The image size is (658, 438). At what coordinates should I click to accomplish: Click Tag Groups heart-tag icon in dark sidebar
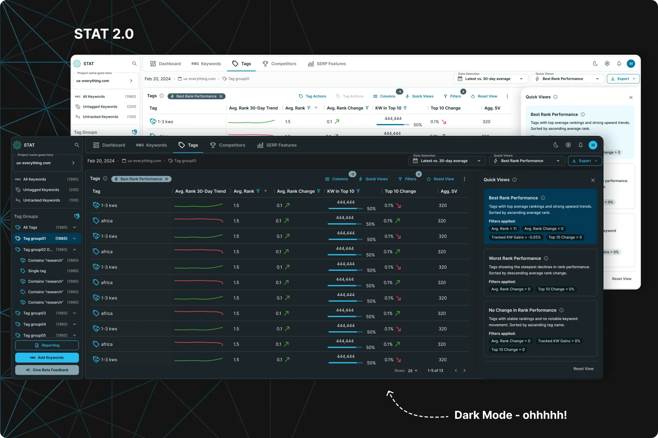(x=77, y=216)
